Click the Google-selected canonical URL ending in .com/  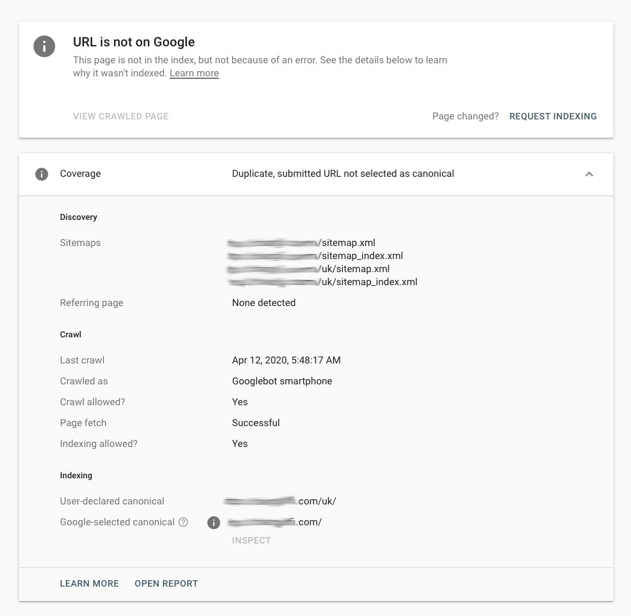[x=273, y=522]
